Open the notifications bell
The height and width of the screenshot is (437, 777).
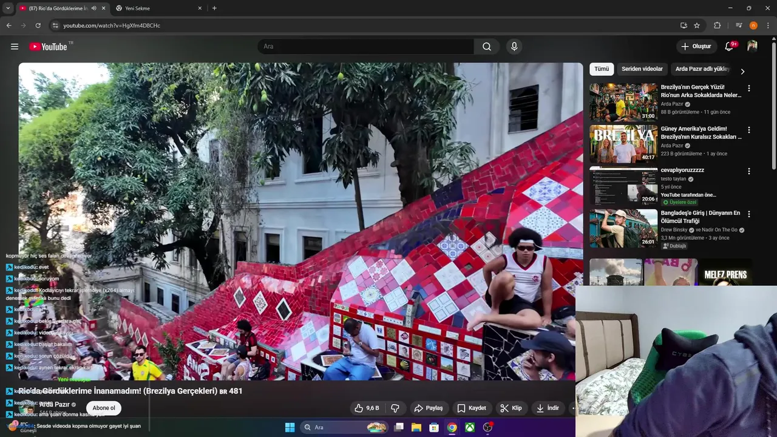point(730,46)
